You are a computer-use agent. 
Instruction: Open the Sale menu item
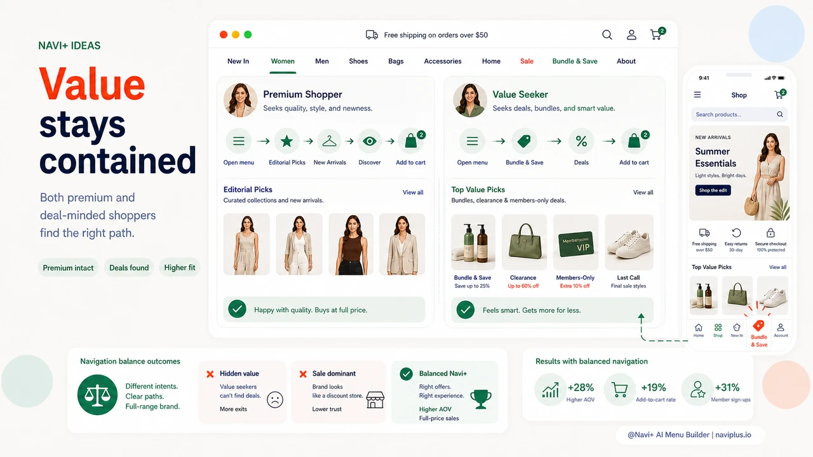(x=527, y=61)
